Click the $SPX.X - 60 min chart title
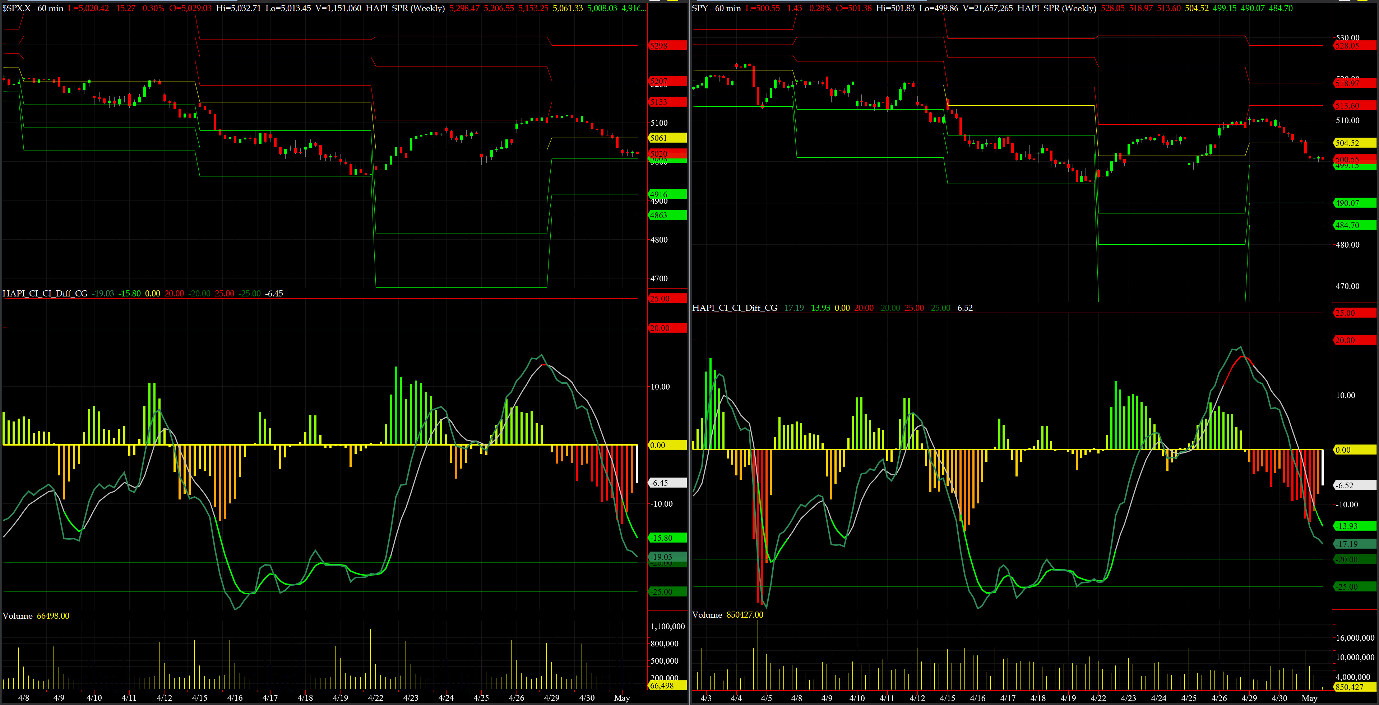The width and height of the screenshot is (1379, 705). [33, 8]
